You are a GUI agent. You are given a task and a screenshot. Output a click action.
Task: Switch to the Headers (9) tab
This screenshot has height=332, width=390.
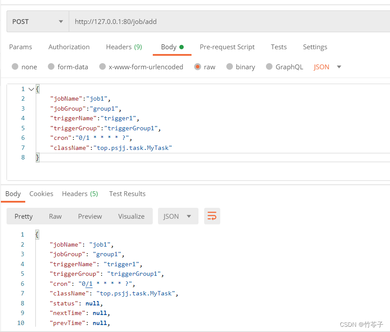pyautogui.click(x=124, y=47)
